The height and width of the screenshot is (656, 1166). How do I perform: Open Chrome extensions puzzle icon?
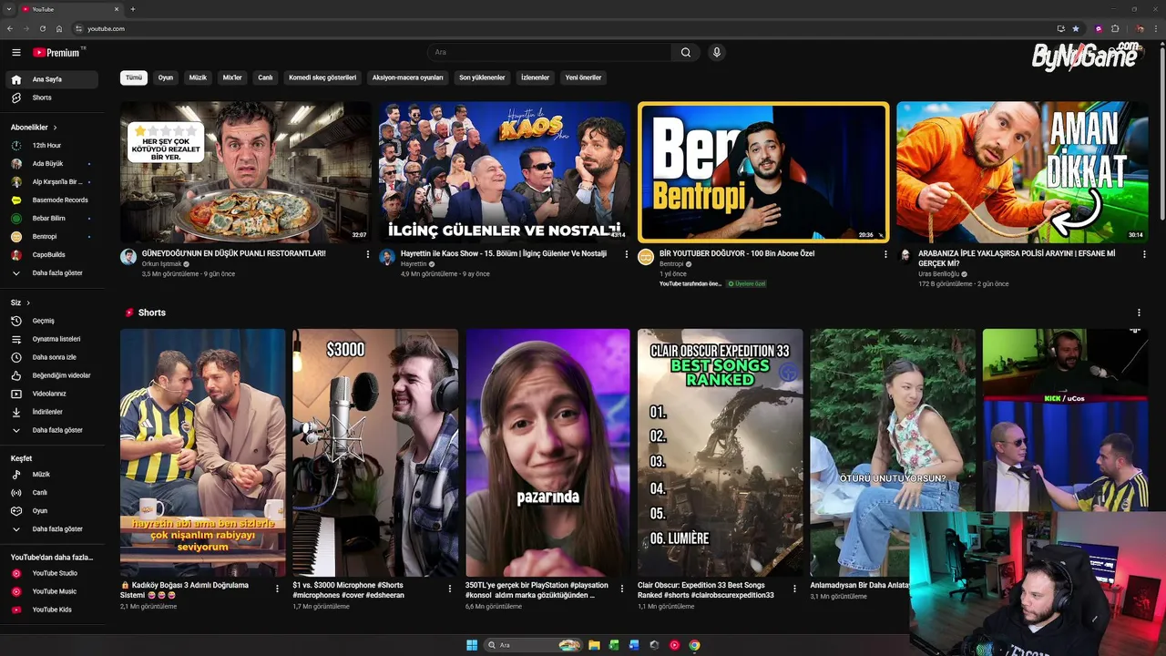pos(1115,28)
